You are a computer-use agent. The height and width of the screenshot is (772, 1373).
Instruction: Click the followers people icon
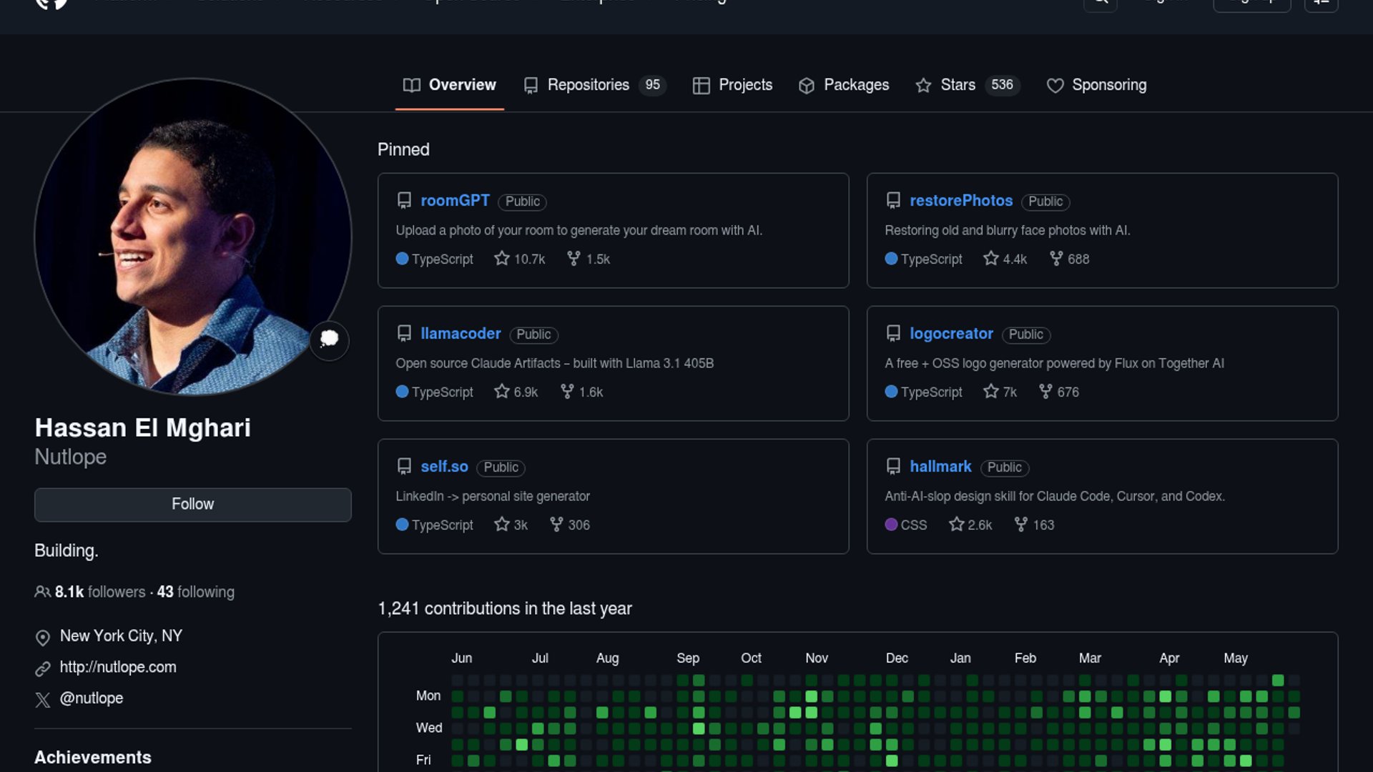click(42, 592)
